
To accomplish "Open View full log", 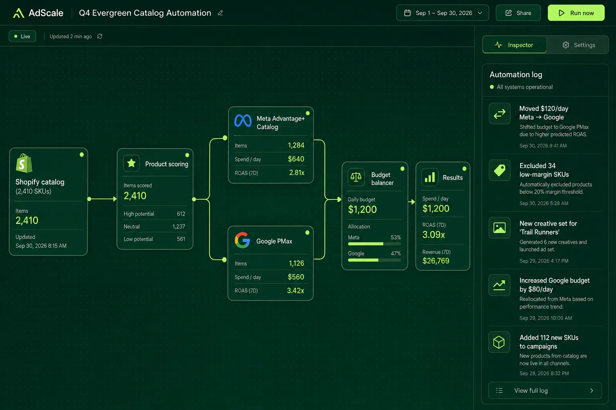I will coord(545,390).
